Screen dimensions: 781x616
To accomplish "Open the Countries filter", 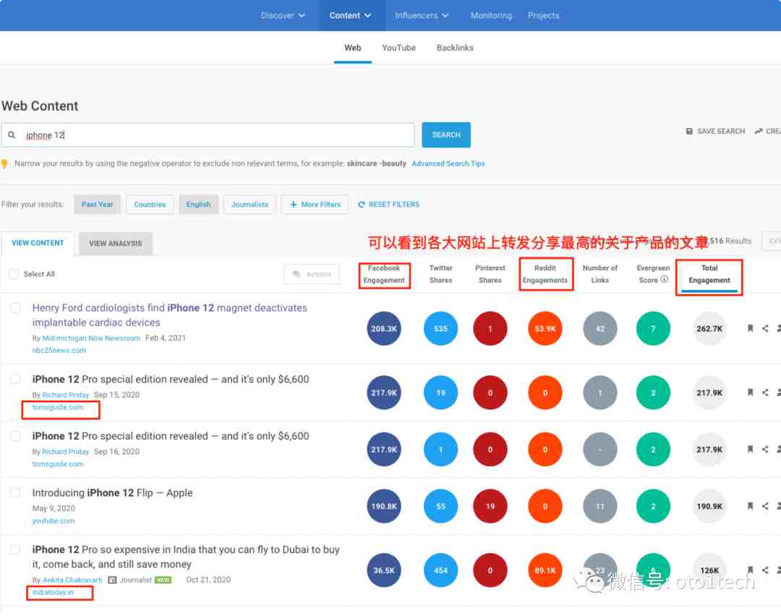I will [x=150, y=204].
